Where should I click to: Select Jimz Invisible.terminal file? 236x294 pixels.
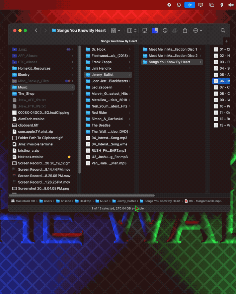[43, 144]
